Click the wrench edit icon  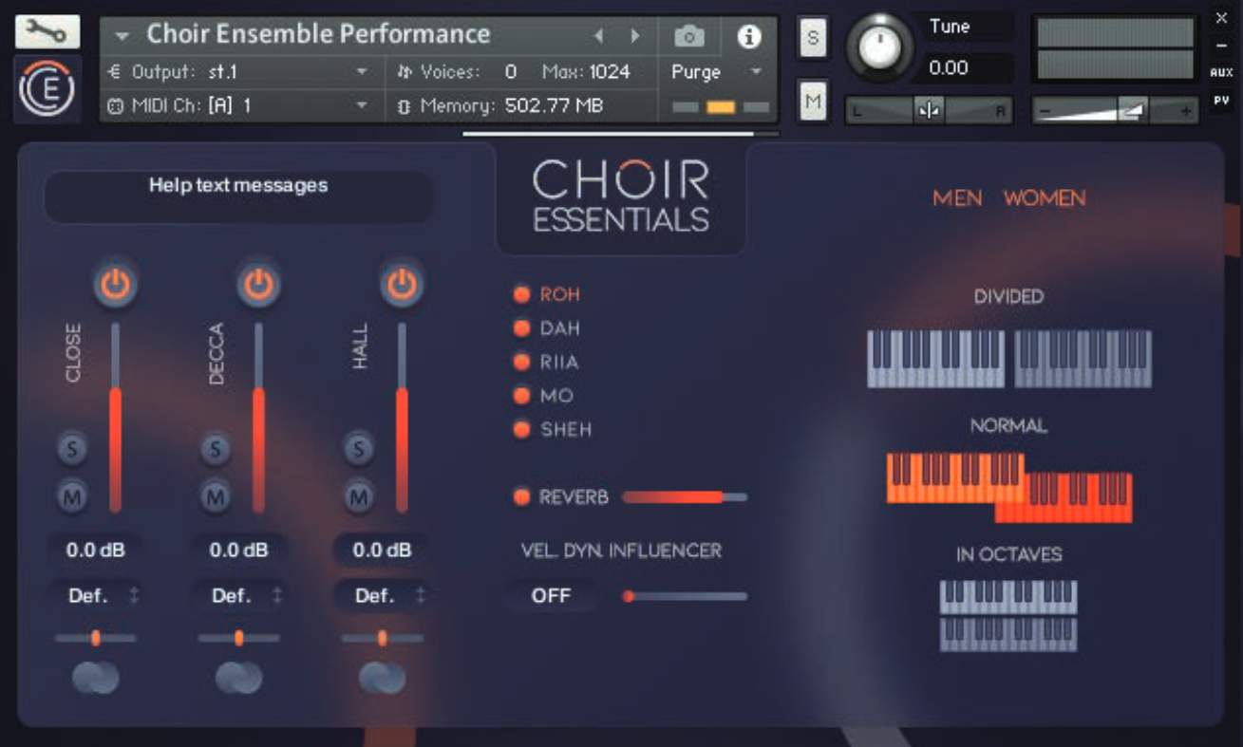click(46, 29)
